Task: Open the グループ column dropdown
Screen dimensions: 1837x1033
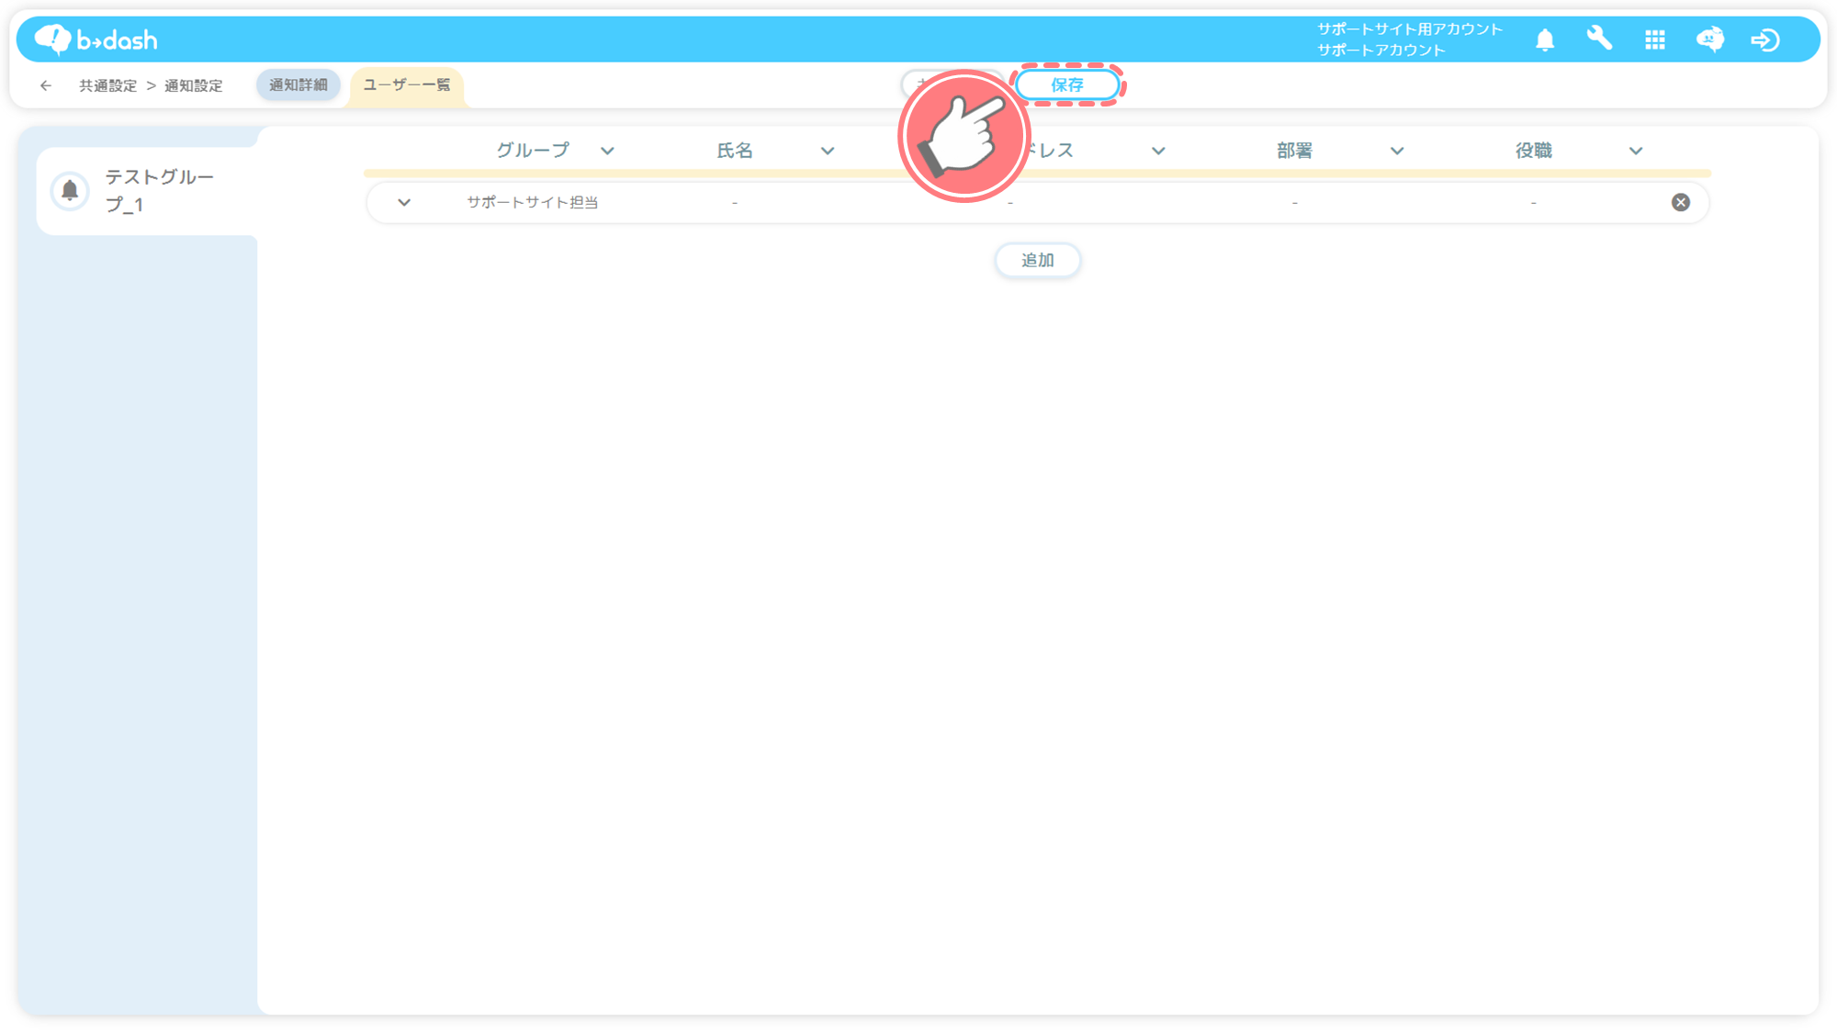Action: point(607,151)
